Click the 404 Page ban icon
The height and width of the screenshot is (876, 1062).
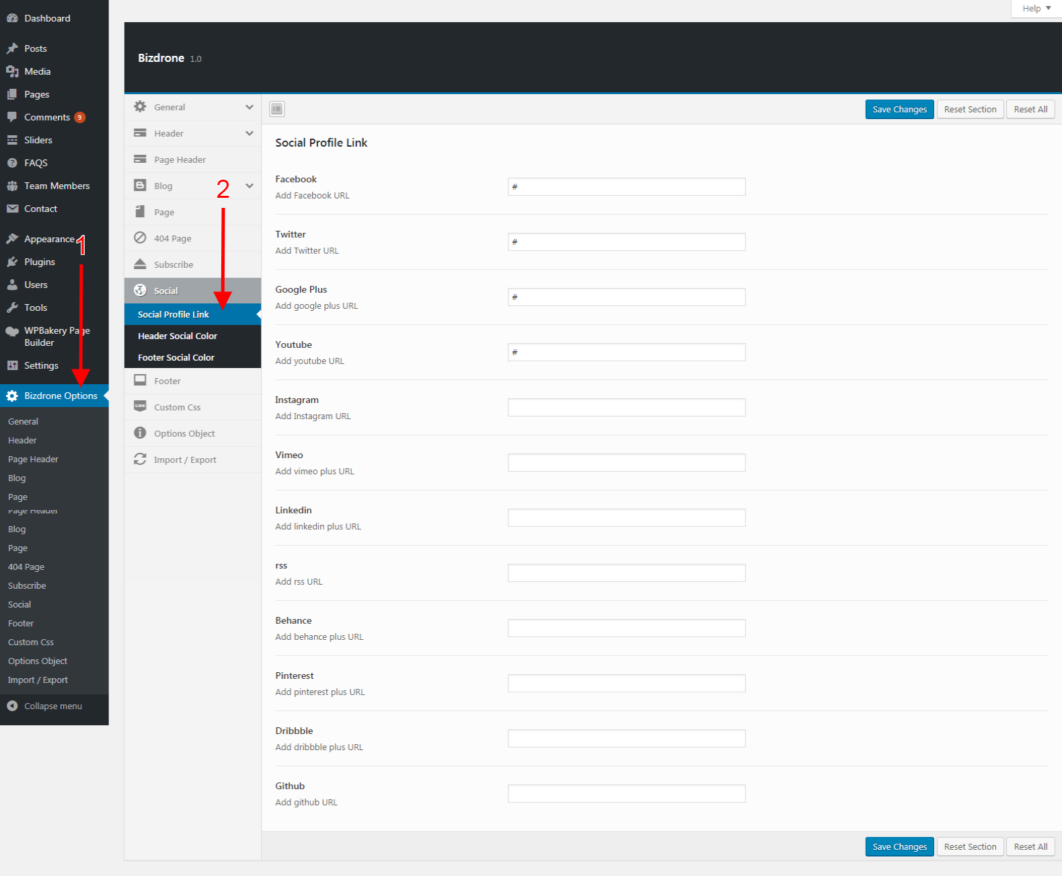pyautogui.click(x=140, y=238)
